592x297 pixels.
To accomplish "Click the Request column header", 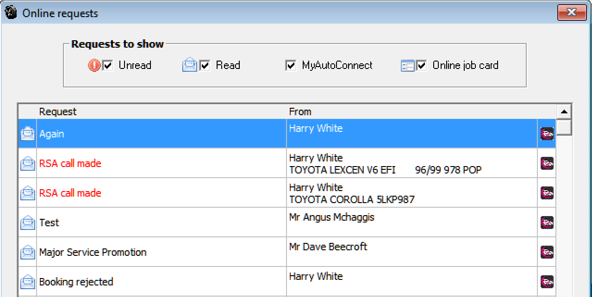I will (x=58, y=111).
